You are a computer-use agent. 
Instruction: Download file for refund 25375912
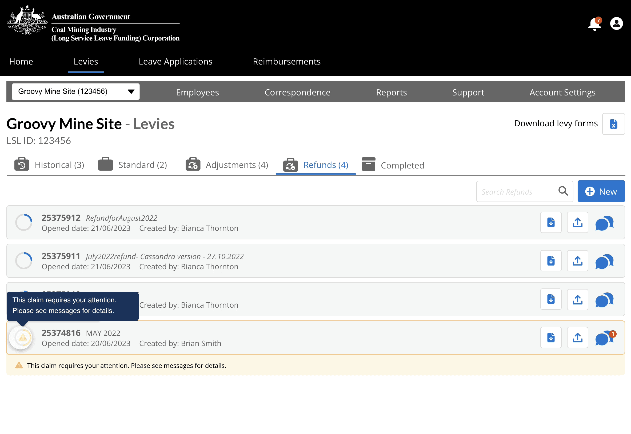coord(551,222)
